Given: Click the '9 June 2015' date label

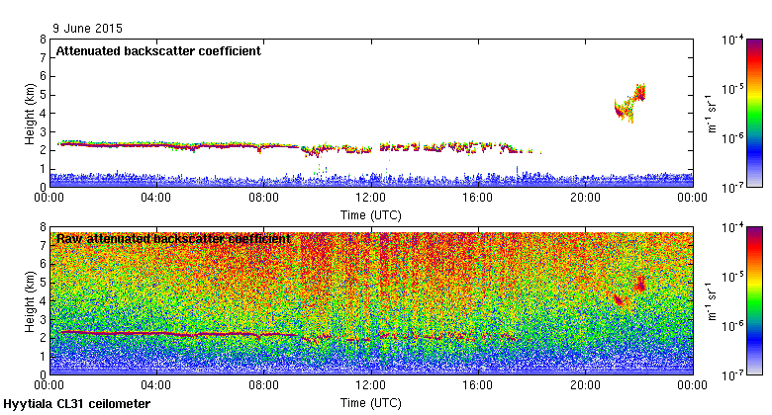Looking at the screenshot, I should (x=88, y=29).
